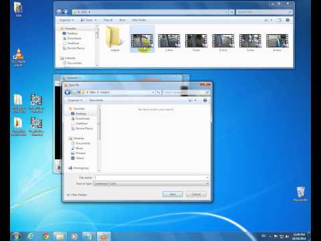The height and width of the screenshot is (241, 321).
Task: Click the Recycle Bin desktop icon
Action: (300, 194)
